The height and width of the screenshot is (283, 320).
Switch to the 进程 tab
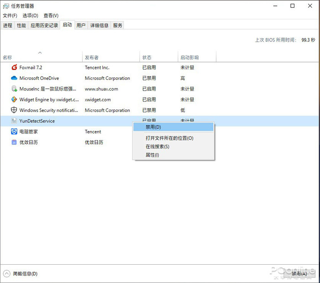coord(8,25)
